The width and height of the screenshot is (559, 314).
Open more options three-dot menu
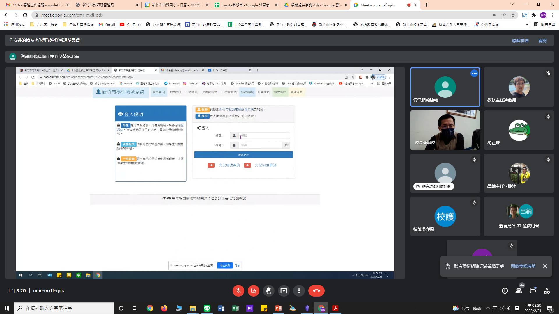click(299, 291)
